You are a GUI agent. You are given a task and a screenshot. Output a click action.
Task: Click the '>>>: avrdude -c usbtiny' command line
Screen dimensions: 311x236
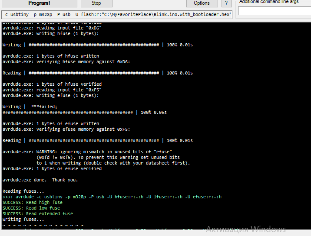112,197
